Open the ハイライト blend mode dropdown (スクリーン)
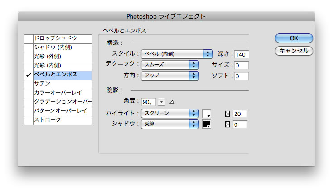 click(x=170, y=113)
